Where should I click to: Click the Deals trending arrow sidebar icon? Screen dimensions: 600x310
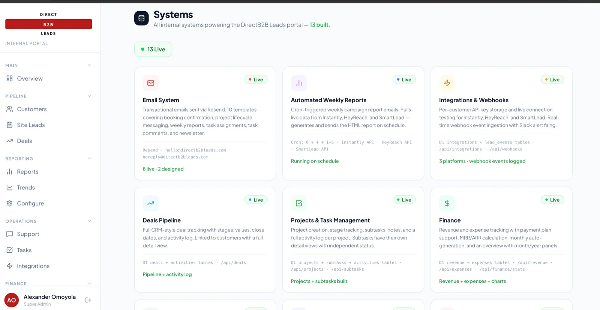10,141
